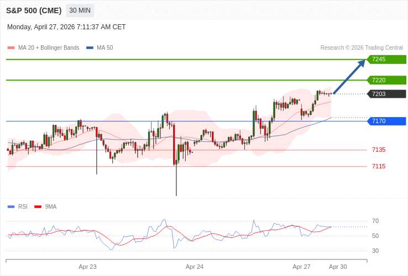Click the Apr 30 date label

(338, 267)
